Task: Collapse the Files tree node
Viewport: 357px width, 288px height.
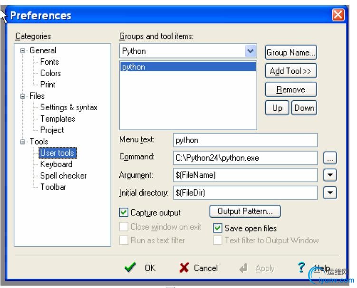Action: 22,96
